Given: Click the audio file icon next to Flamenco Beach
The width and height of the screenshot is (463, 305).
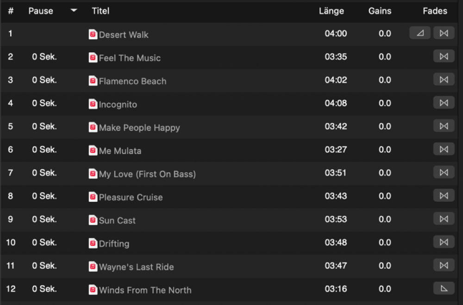Looking at the screenshot, I should click(93, 80).
